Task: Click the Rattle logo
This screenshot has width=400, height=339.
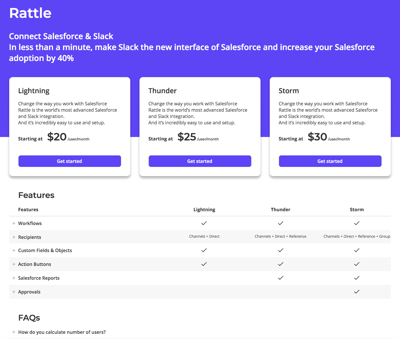Action: [x=30, y=13]
